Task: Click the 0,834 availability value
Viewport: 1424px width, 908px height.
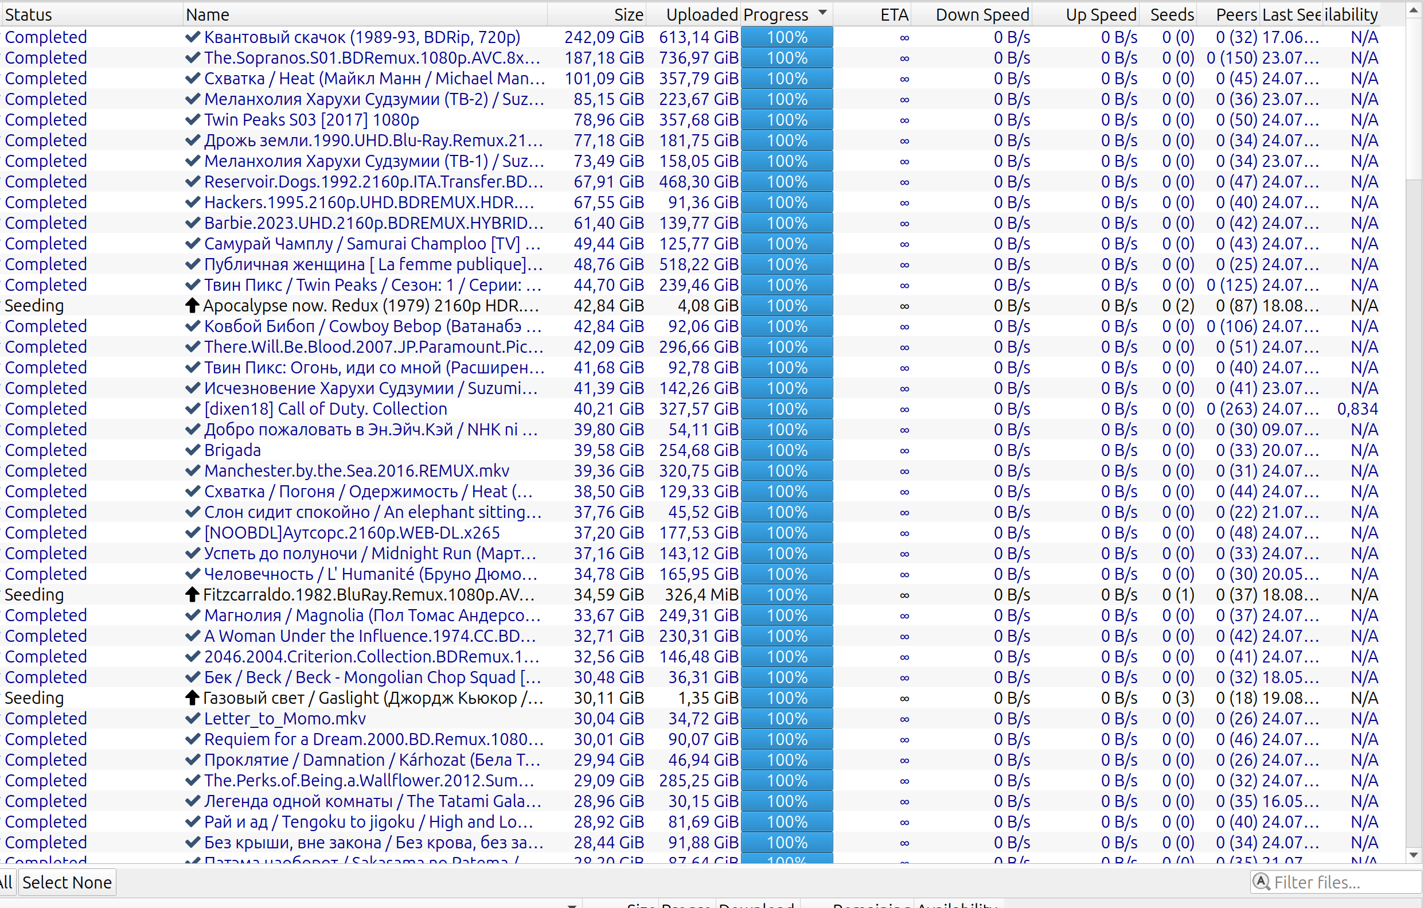Action: point(1357,408)
